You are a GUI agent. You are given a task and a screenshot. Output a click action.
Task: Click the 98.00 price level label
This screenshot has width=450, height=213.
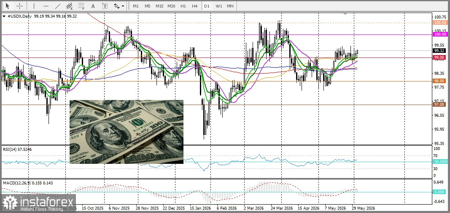(440, 81)
